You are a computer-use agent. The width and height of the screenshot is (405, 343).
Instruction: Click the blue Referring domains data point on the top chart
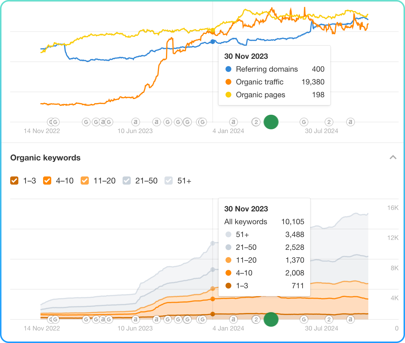point(213,42)
